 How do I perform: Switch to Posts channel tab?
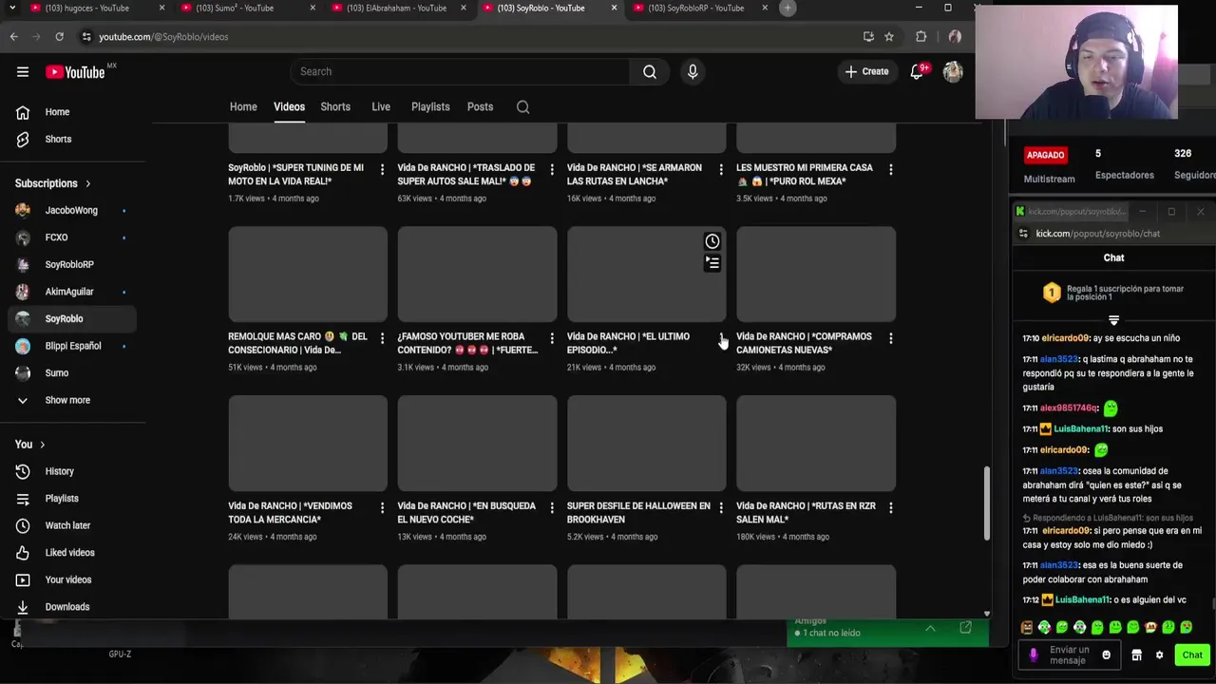coord(480,106)
